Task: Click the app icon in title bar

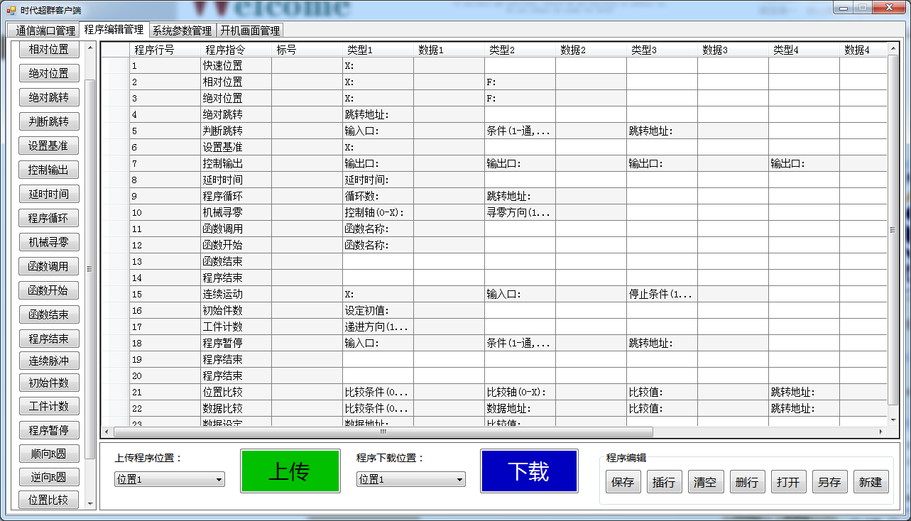Action: point(11,10)
